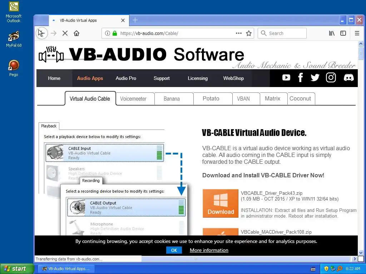Select the Virtual Audio Cable tab
This screenshot has width=366, height=274.
click(90, 98)
